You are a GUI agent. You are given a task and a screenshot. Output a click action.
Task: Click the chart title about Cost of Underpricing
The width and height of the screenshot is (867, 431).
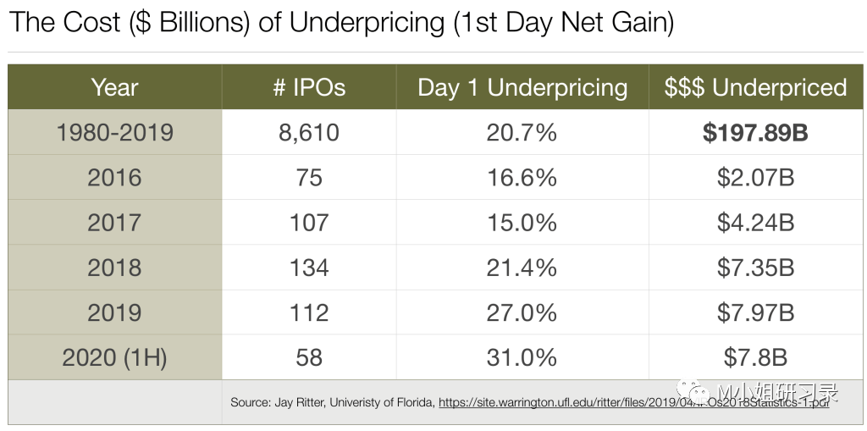tap(342, 23)
